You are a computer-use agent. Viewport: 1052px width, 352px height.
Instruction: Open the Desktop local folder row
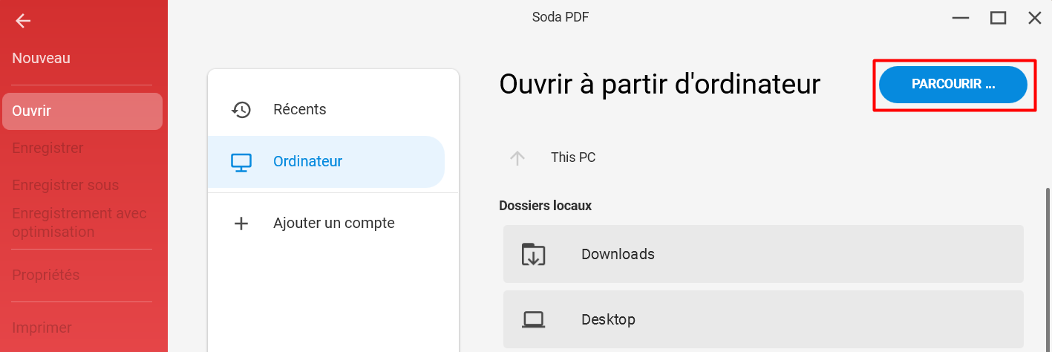click(763, 319)
